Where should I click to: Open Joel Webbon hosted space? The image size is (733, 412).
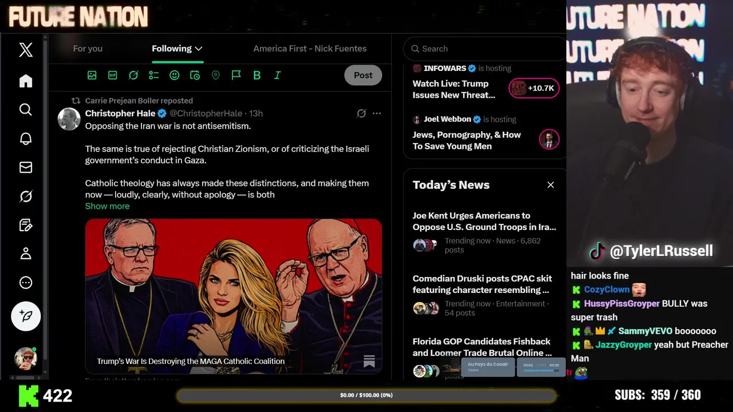pyautogui.click(x=467, y=140)
